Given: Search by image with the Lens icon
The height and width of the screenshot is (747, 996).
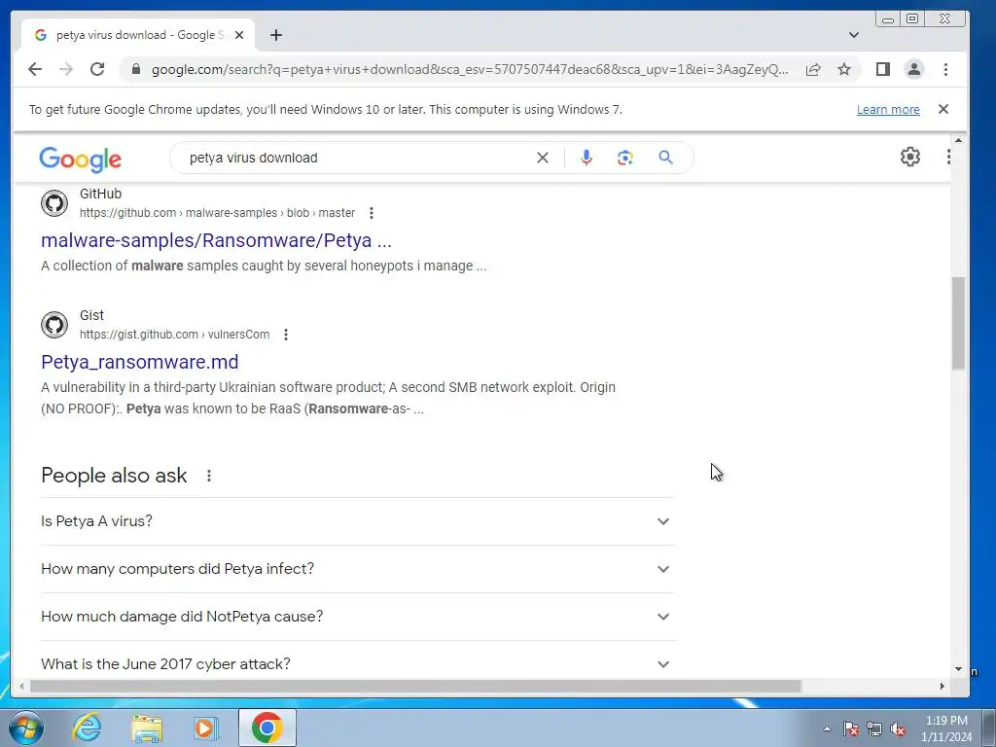Looking at the screenshot, I should tap(625, 158).
